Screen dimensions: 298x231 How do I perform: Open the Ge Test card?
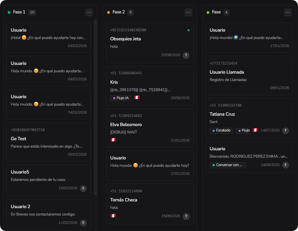click(49, 142)
